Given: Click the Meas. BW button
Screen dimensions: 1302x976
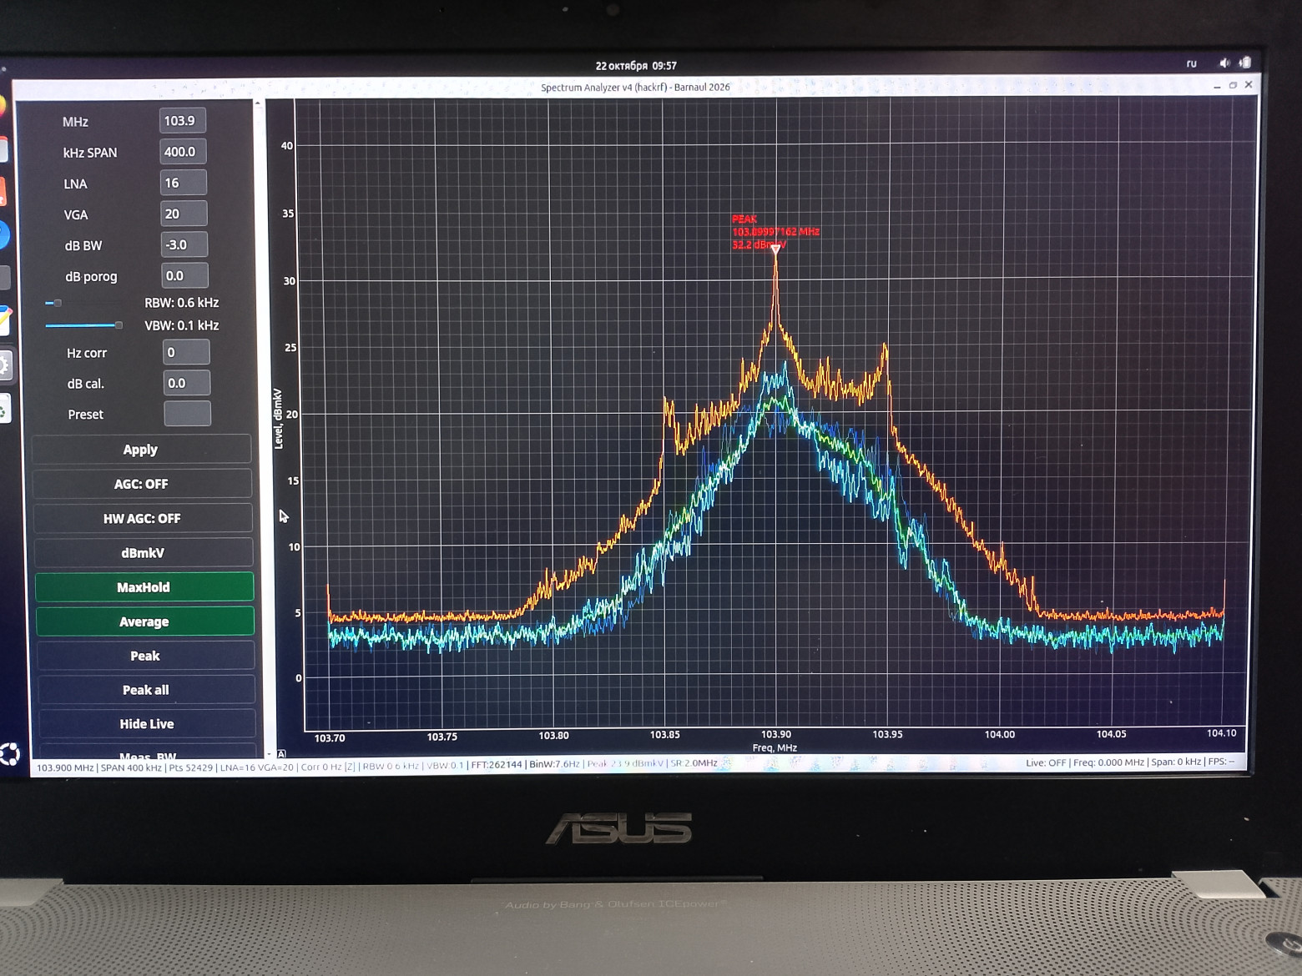Looking at the screenshot, I should coord(148,752).
